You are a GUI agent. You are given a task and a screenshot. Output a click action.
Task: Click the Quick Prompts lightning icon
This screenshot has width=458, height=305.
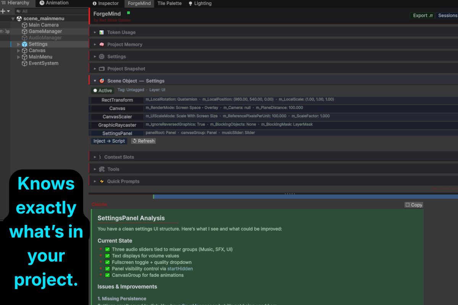102,181
